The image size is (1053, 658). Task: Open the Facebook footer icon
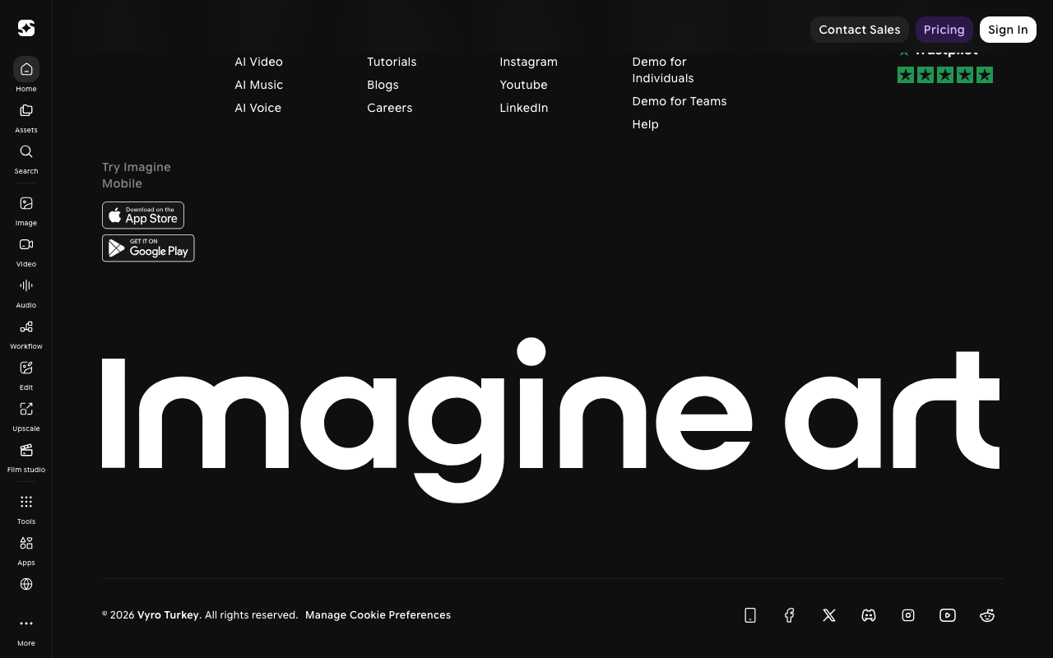pos(790,615)
